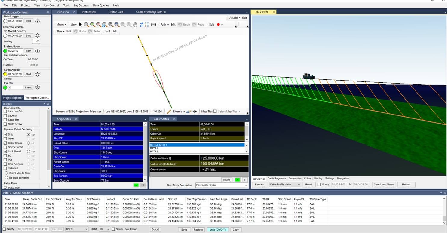Click the crosshair center icon in status bar

(x=195, y=112)
